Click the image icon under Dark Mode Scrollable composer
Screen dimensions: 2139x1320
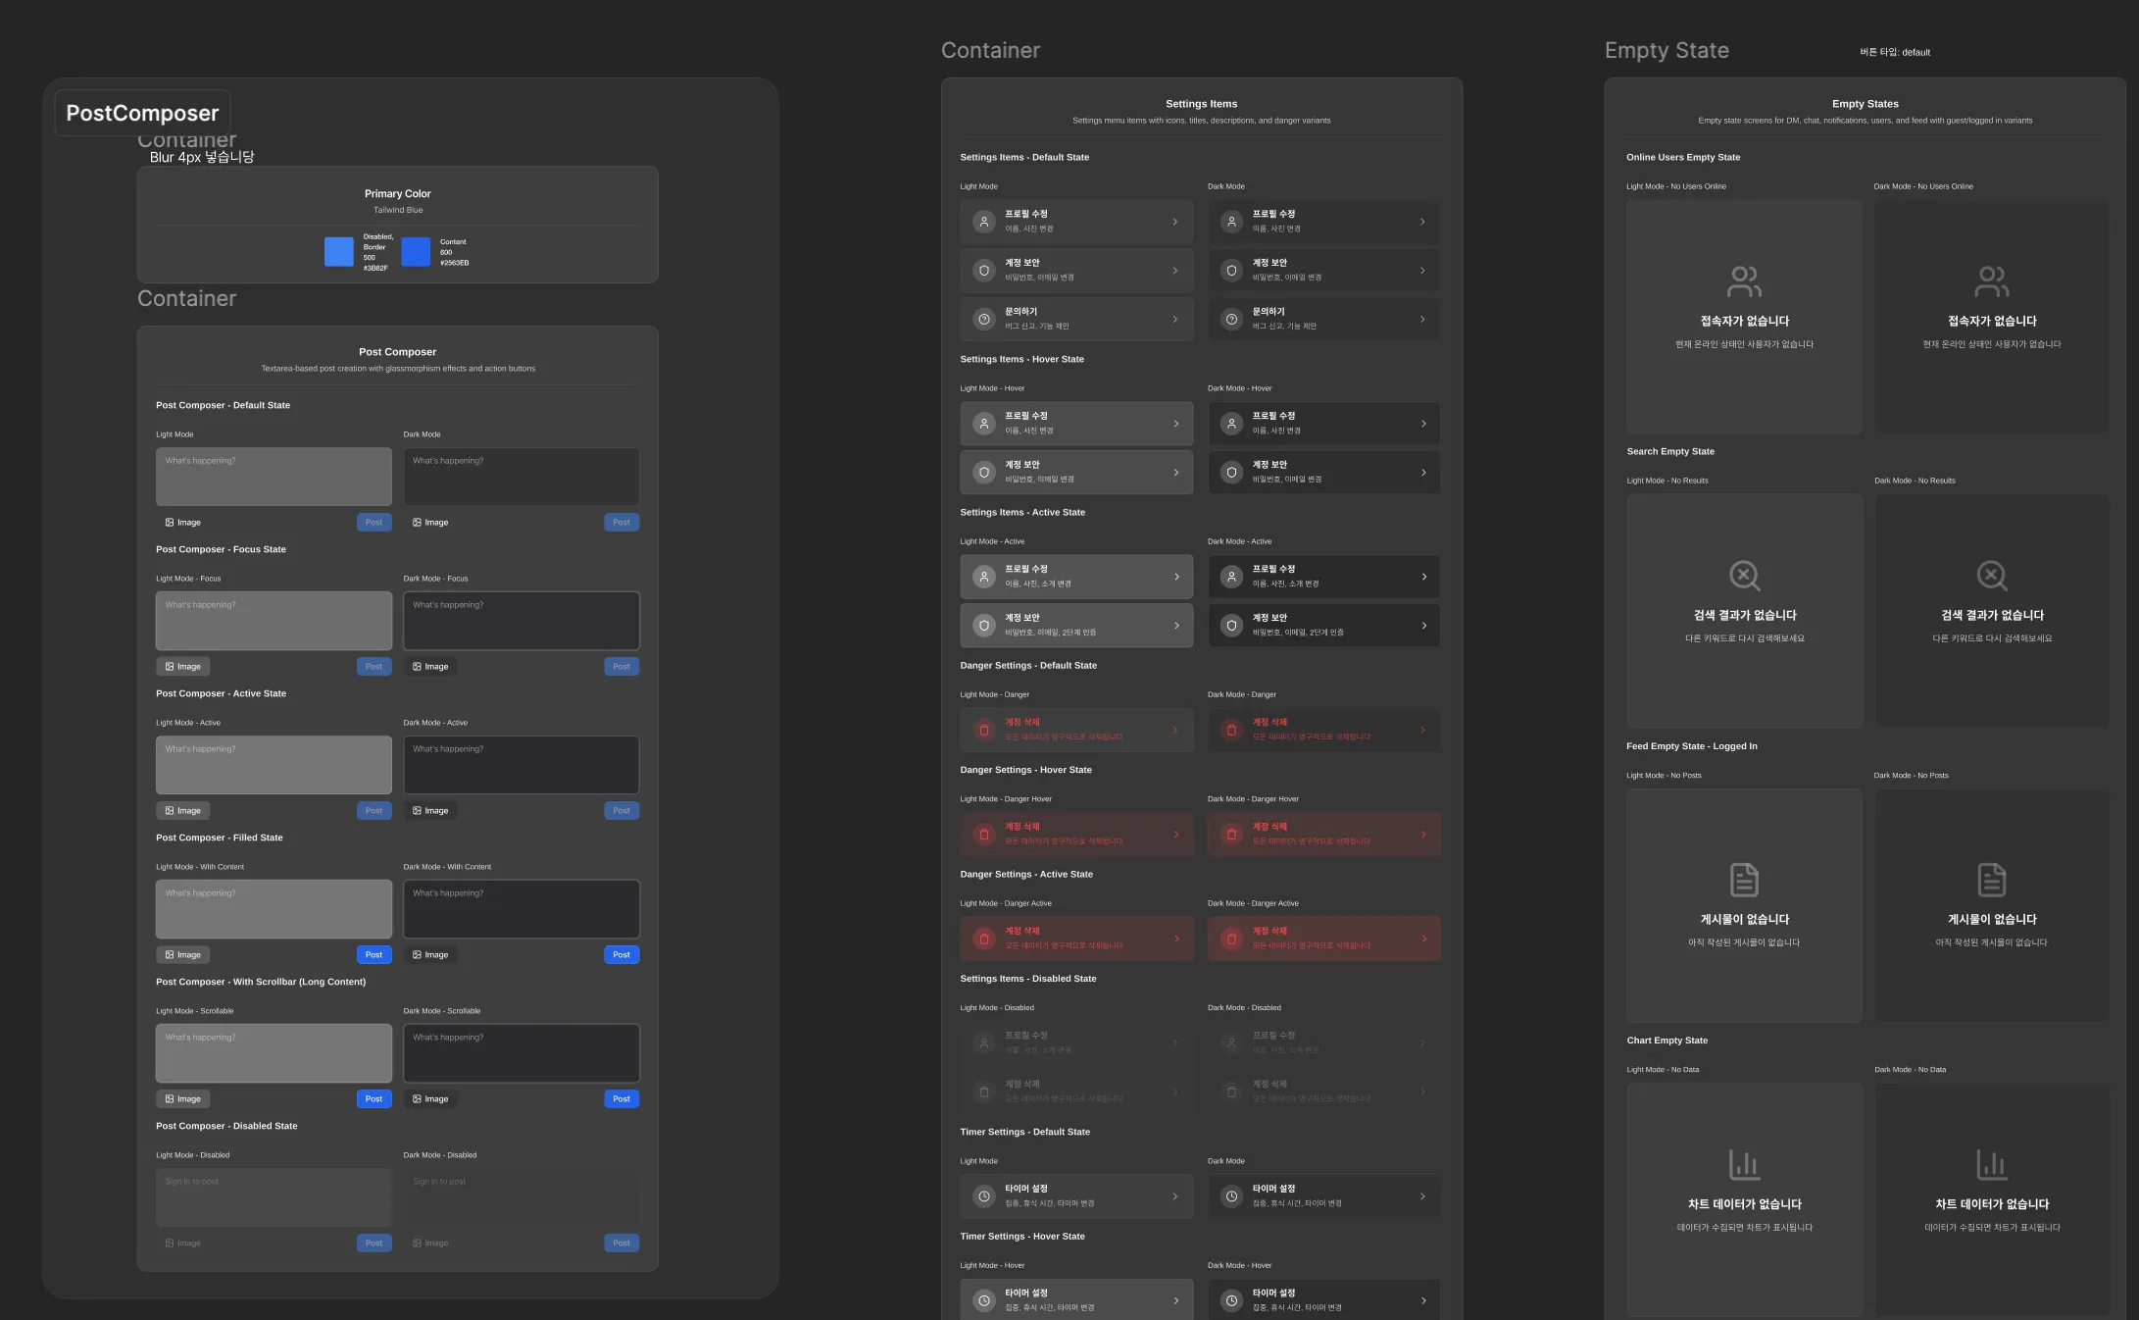point(418,1099)
